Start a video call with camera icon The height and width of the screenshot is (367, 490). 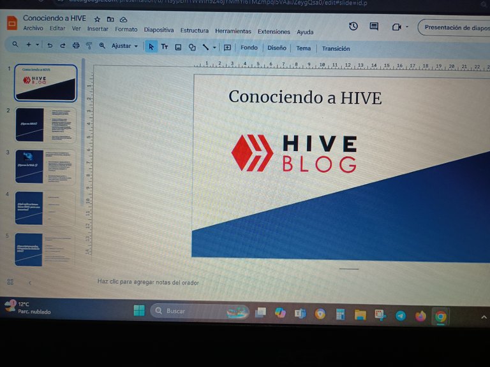[396, 27]
